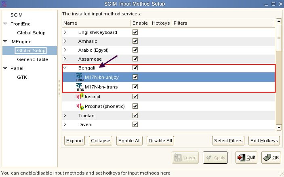This screenshot has height=177, width=284.
Task: Collapse the Panel sidebar section
Action: coord(5,68)
